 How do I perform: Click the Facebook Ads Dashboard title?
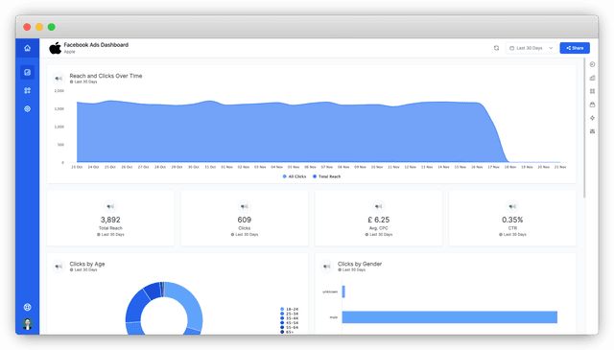(96, 45)
